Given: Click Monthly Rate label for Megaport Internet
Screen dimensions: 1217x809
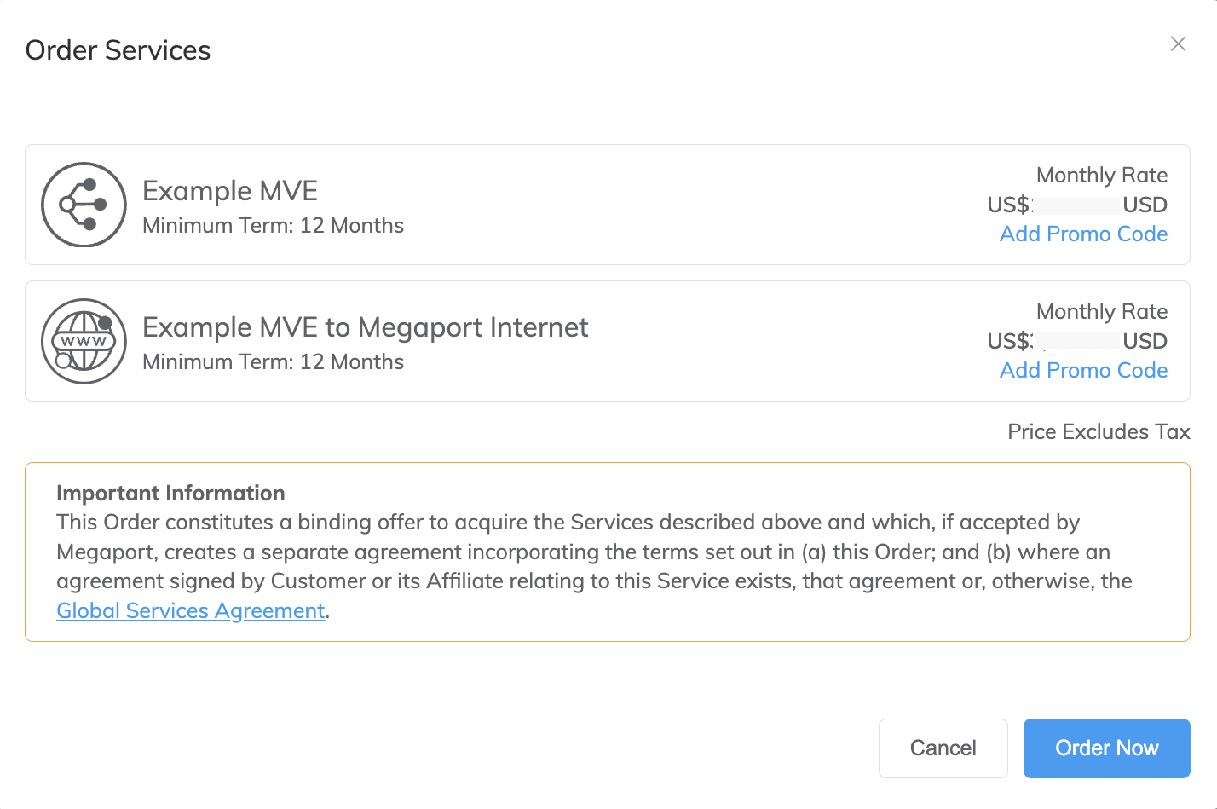Looking at the screenshot, I should [x=1101, y=312].
